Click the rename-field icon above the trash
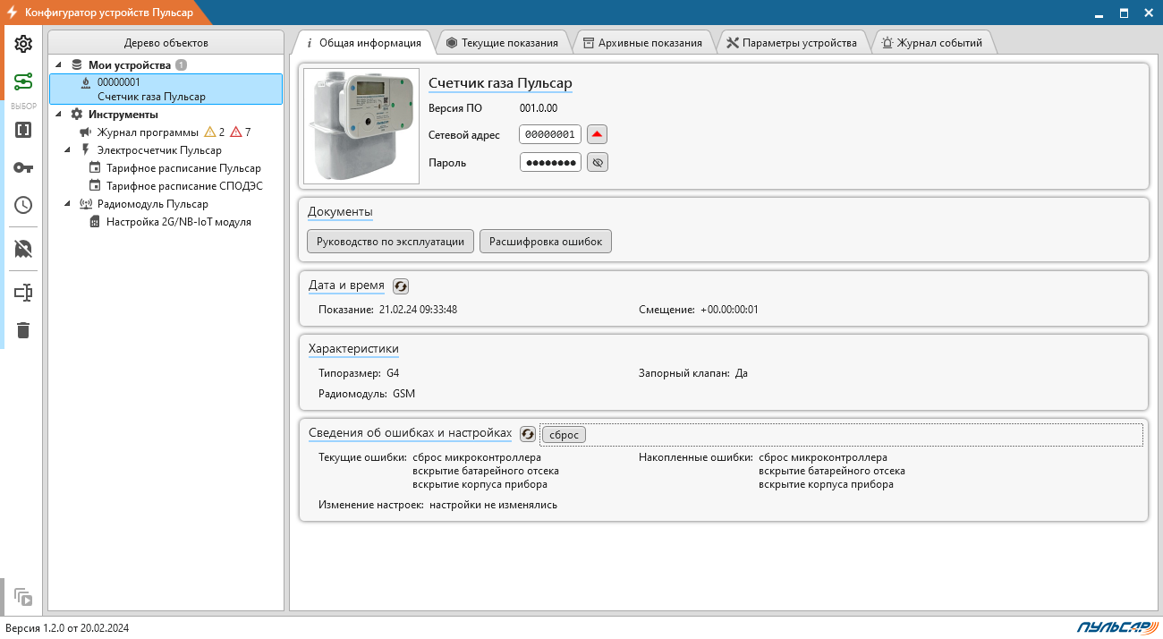The width and height of the screenshot is (1163, 639). point(23,293)
